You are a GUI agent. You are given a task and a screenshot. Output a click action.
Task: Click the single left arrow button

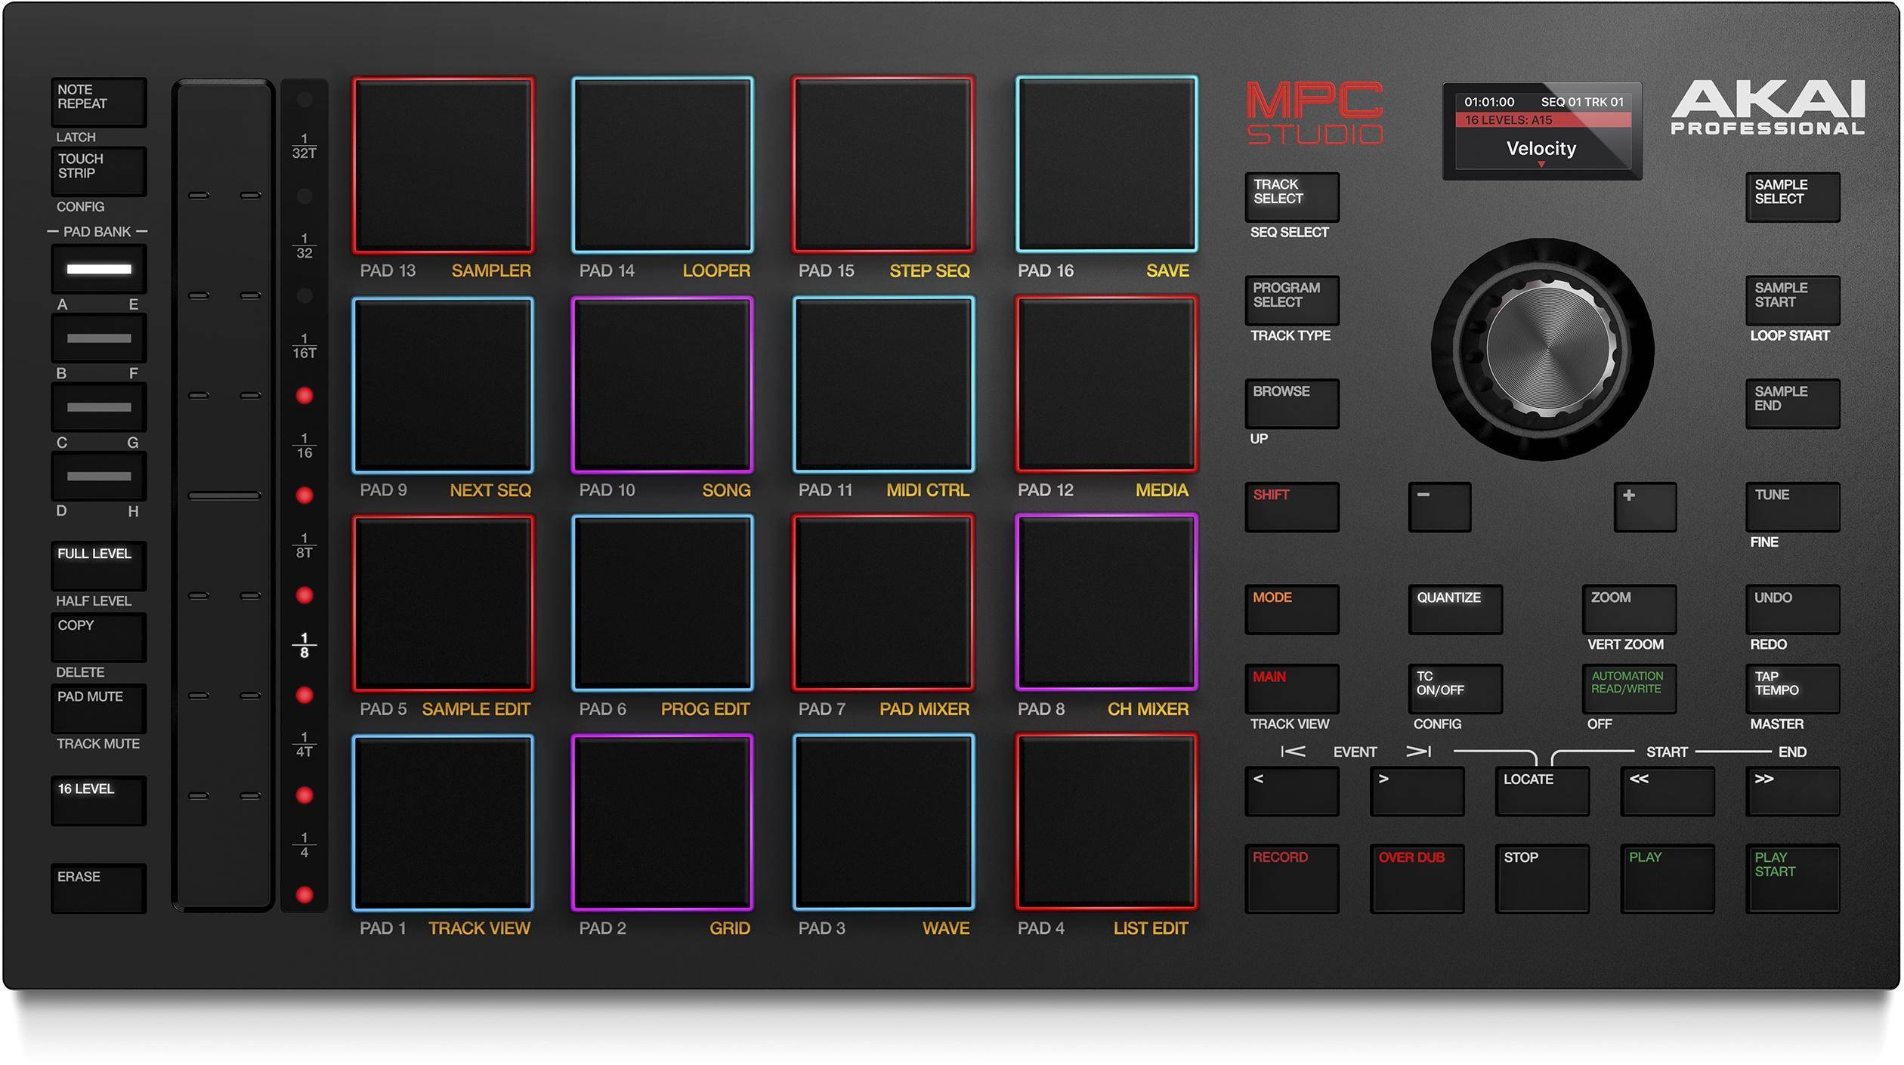click(1292, 792)
